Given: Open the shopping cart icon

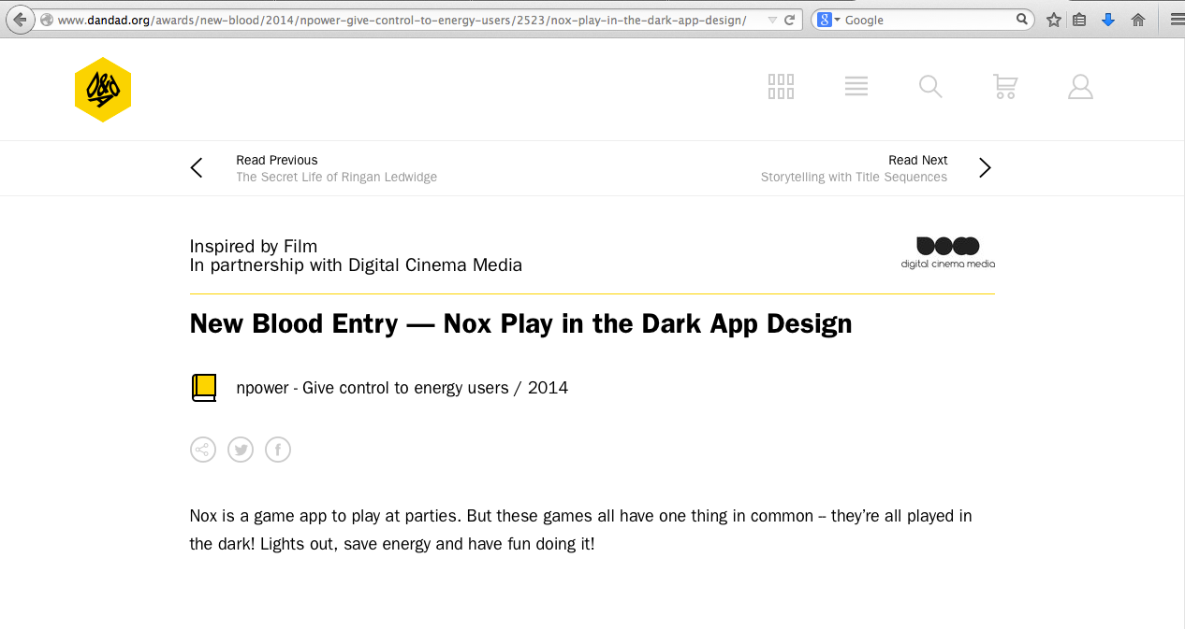Looking at the screenshot, I should 1005,87.
